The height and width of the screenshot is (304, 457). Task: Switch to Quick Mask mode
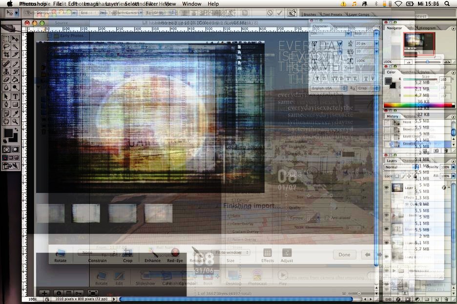(15, 150)
